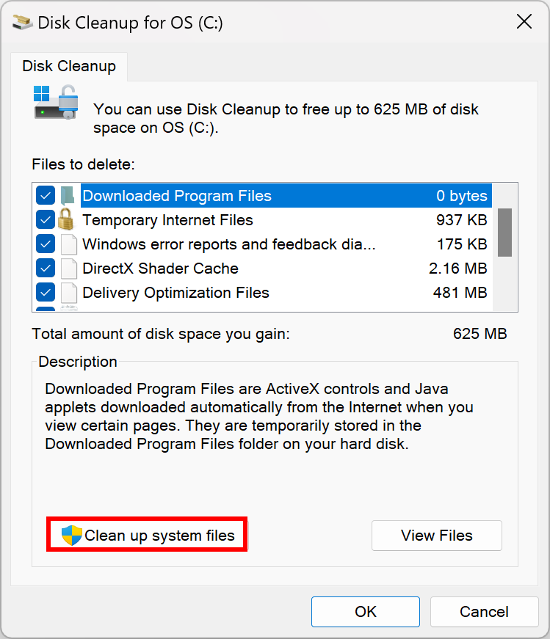Confirm cleanup with the OK button

pyautogui.click(x=366, y=612)
